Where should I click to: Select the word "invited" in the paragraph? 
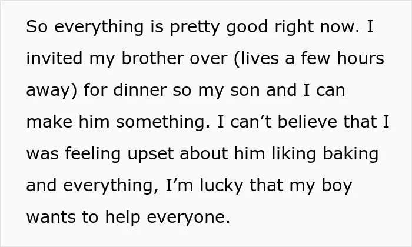tap(54, 58)
